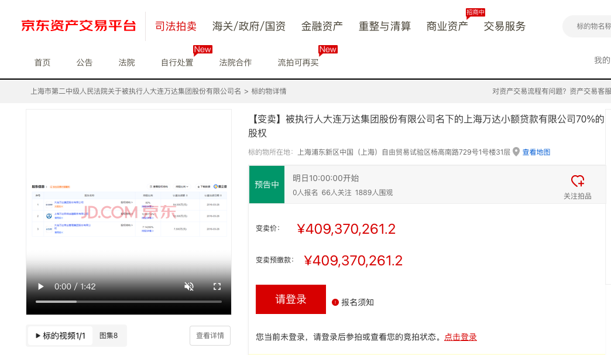Open 报名须知 notice
Image resolution: width=611 pixels, height=355 pixels.
358,302
